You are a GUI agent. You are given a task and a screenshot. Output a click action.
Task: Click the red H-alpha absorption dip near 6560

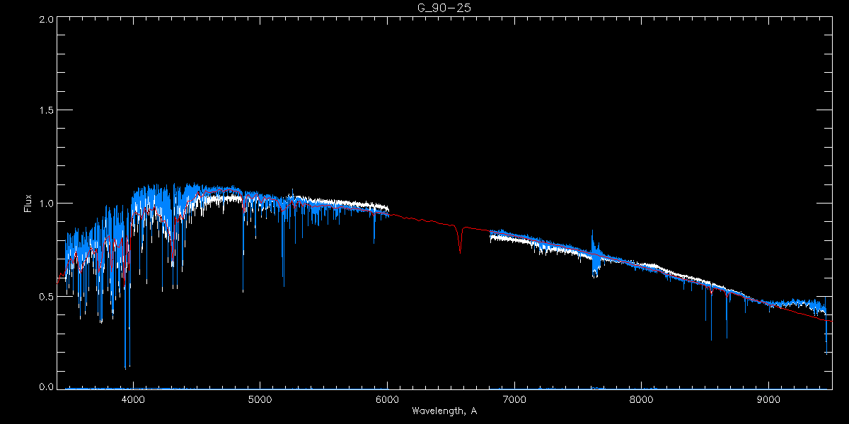(x=461, y=240)
